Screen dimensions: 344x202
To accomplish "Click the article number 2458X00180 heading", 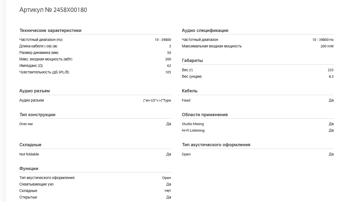I will [x=53, y=10].
